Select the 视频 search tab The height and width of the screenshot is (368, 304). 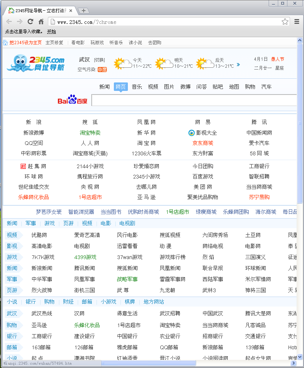tap(153, 87)
